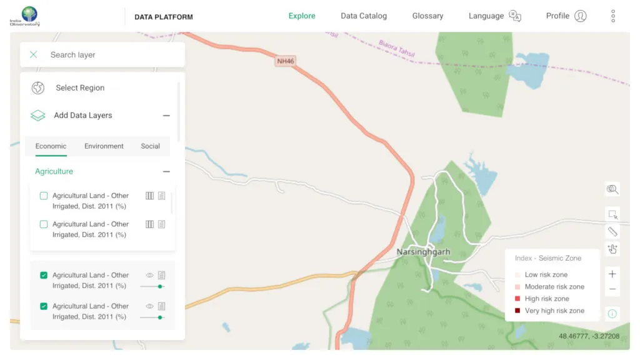
Task: Click the Select Region globe icon
Action: pos(38,87)
